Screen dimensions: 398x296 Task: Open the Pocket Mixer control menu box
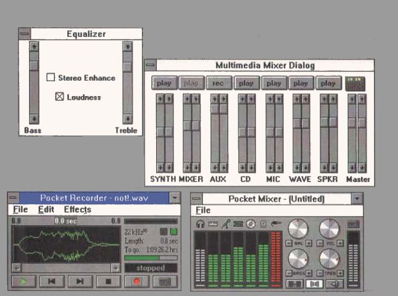click(x=197, y=199)
